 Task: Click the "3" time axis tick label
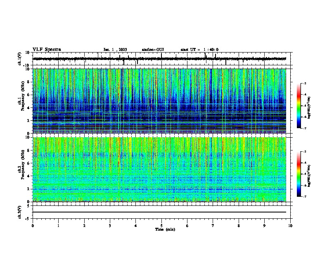pos(110,226)
